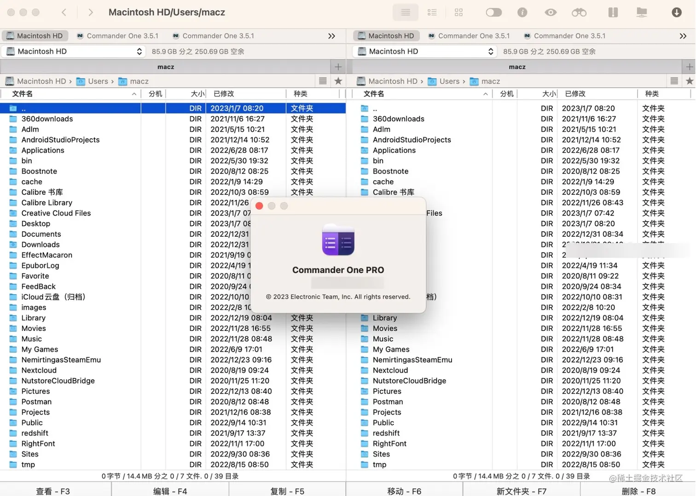Toggle the hidden files switch
Viewport: 696px width, 496px height.
click(x=493, y=12)
